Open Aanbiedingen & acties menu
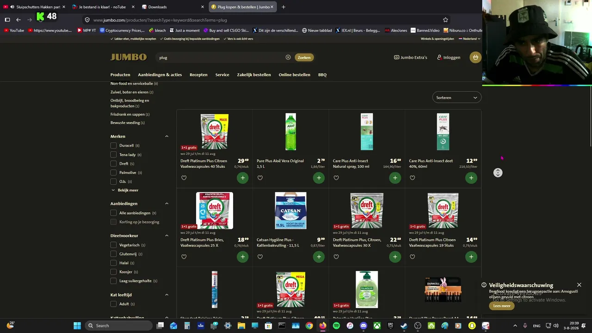The height and width of the screenshot is (333, 592). [x=160, y=74]
